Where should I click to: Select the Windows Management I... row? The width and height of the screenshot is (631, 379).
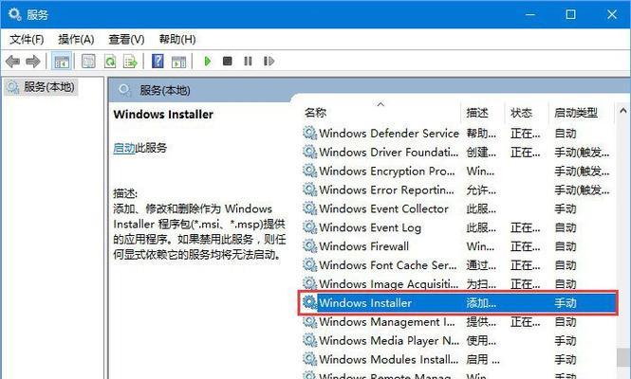coord(458,322)
